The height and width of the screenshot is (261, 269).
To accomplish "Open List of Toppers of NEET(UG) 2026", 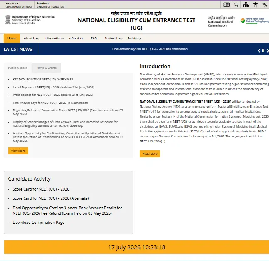I will coord(54,88).
